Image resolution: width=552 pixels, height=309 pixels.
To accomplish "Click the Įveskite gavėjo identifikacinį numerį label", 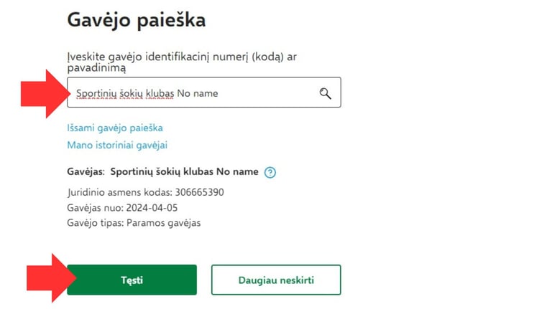I will click(182, 62).
